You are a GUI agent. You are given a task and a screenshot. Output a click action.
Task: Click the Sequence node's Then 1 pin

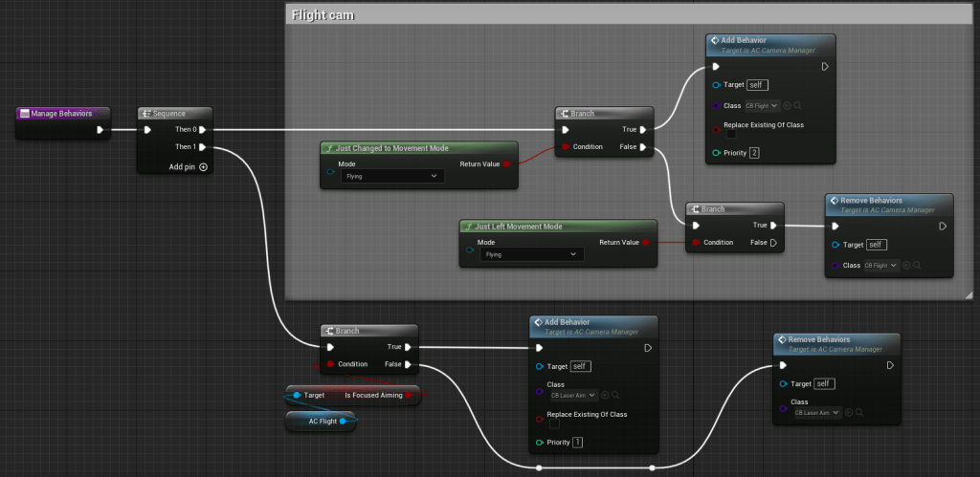(202, 147)
